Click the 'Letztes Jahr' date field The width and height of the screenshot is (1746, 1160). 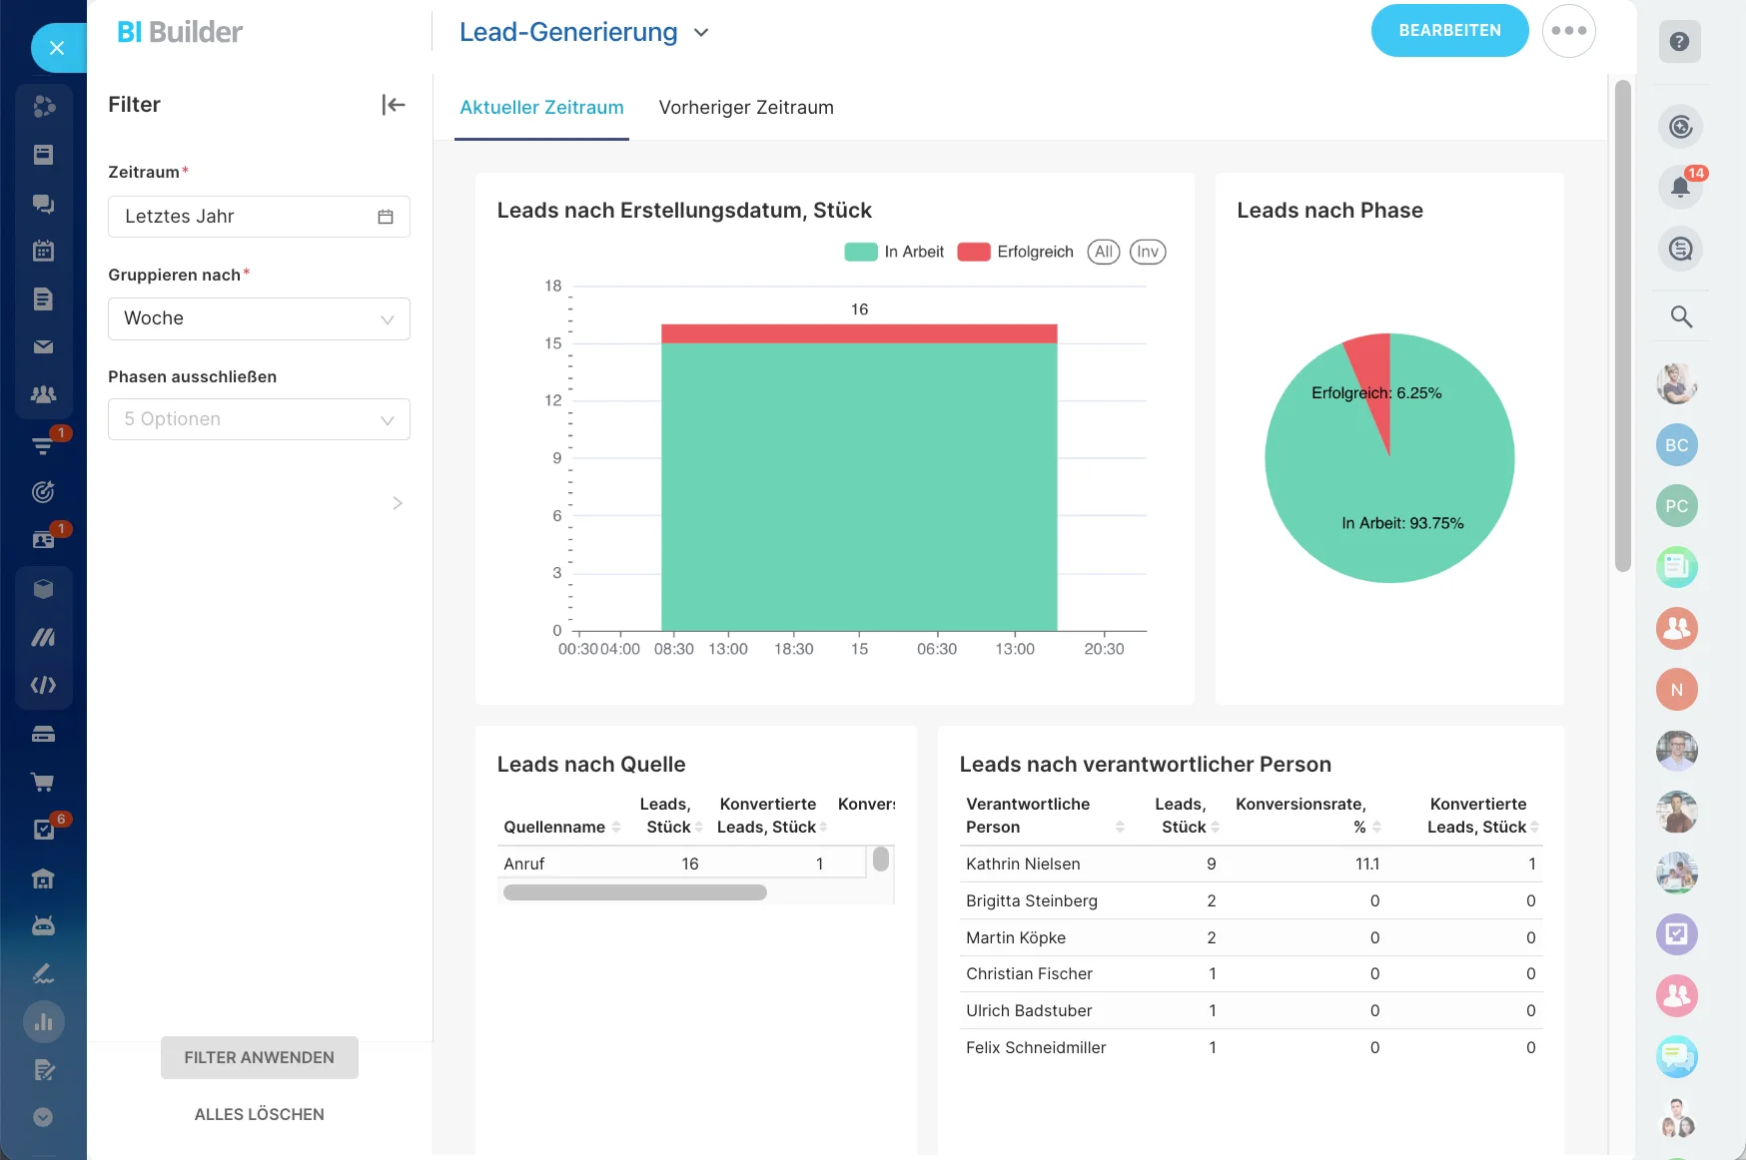pyautogui.click(x=259, y=216)
